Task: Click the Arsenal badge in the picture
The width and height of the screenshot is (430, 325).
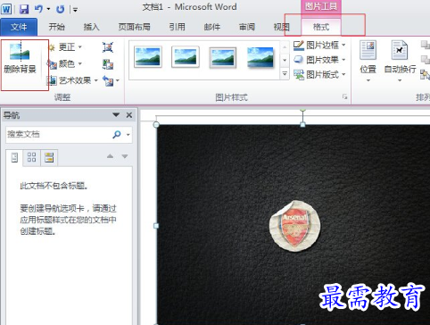Action: point(294,226)
